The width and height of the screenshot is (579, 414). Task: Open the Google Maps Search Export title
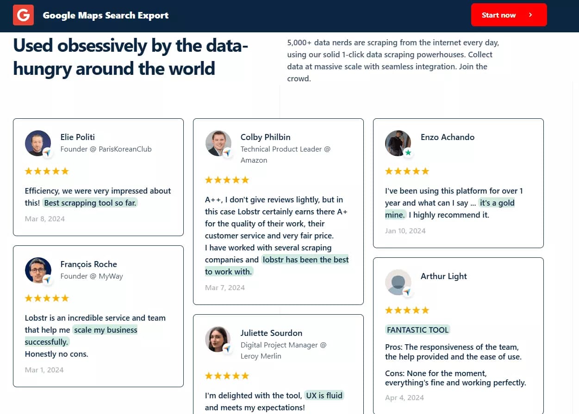(106, 15)
